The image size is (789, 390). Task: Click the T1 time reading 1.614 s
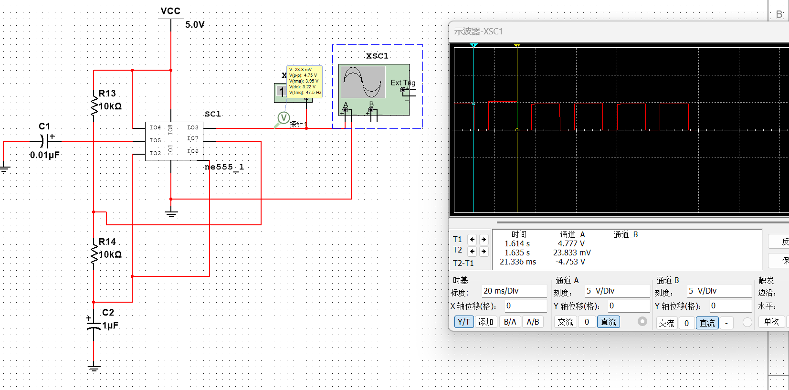[x=517, y=244]
